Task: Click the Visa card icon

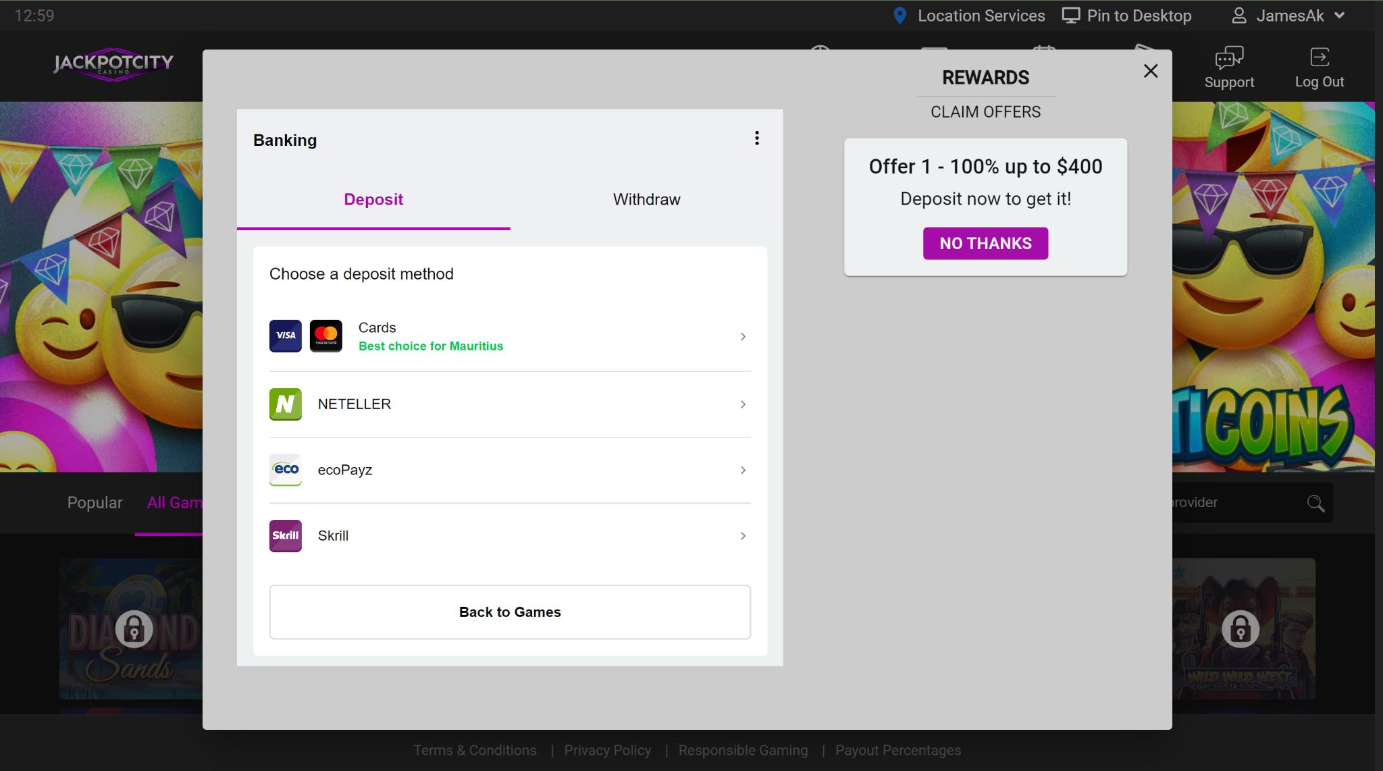Action: [x=286, y=336]
